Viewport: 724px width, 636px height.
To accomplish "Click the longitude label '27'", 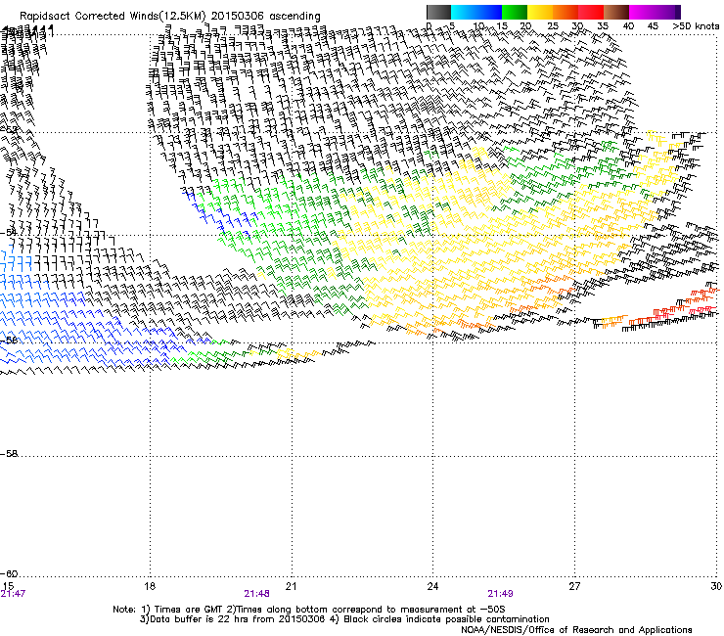I will pos(574,586).
